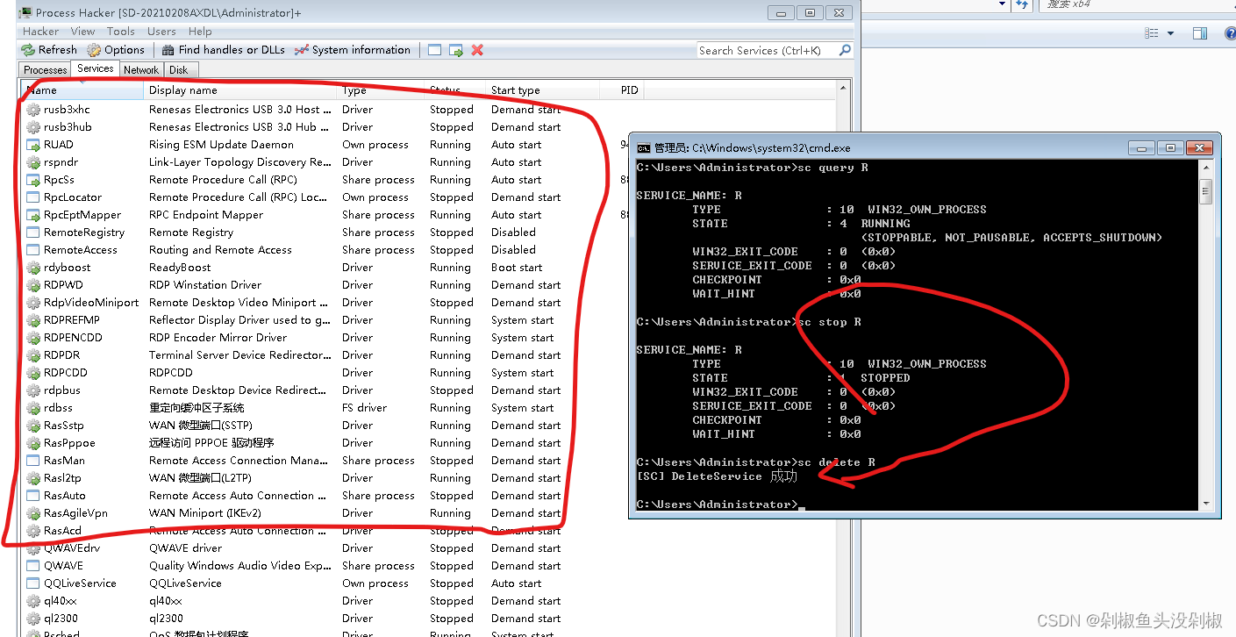Select the rspndr driver icon
1236x637 pixels.
[33, 162]
